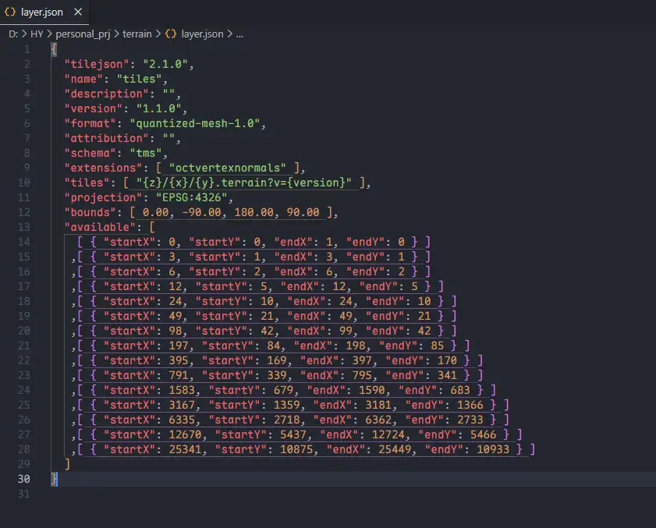Screen dimensions: 656x528
Task: Select the terrain folder in breadcrumbs
Action: click(x=137, y=34)
